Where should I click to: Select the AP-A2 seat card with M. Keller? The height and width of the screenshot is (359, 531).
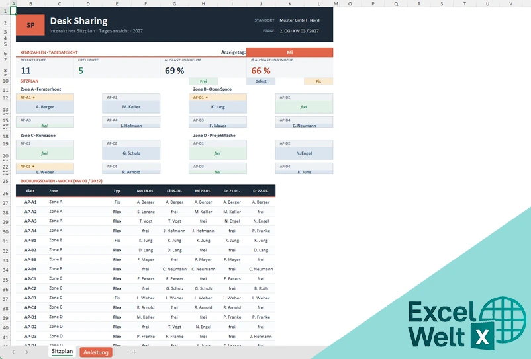[131, 103]
